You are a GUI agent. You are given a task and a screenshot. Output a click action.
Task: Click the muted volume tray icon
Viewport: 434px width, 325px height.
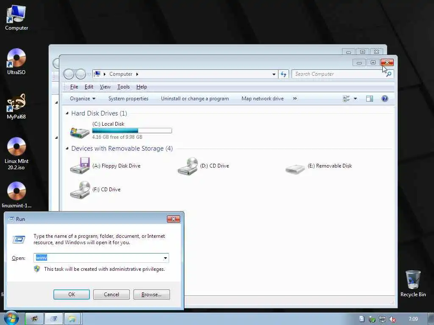(392, 319)
